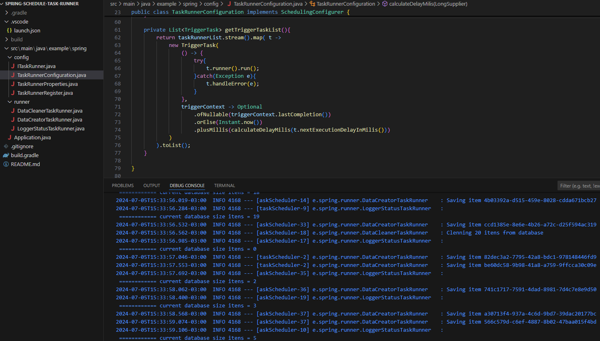The image size is (600, 341).
Task: Click the Java icon beside ITaskRunner.java
Action: click(x=13, y=66)
